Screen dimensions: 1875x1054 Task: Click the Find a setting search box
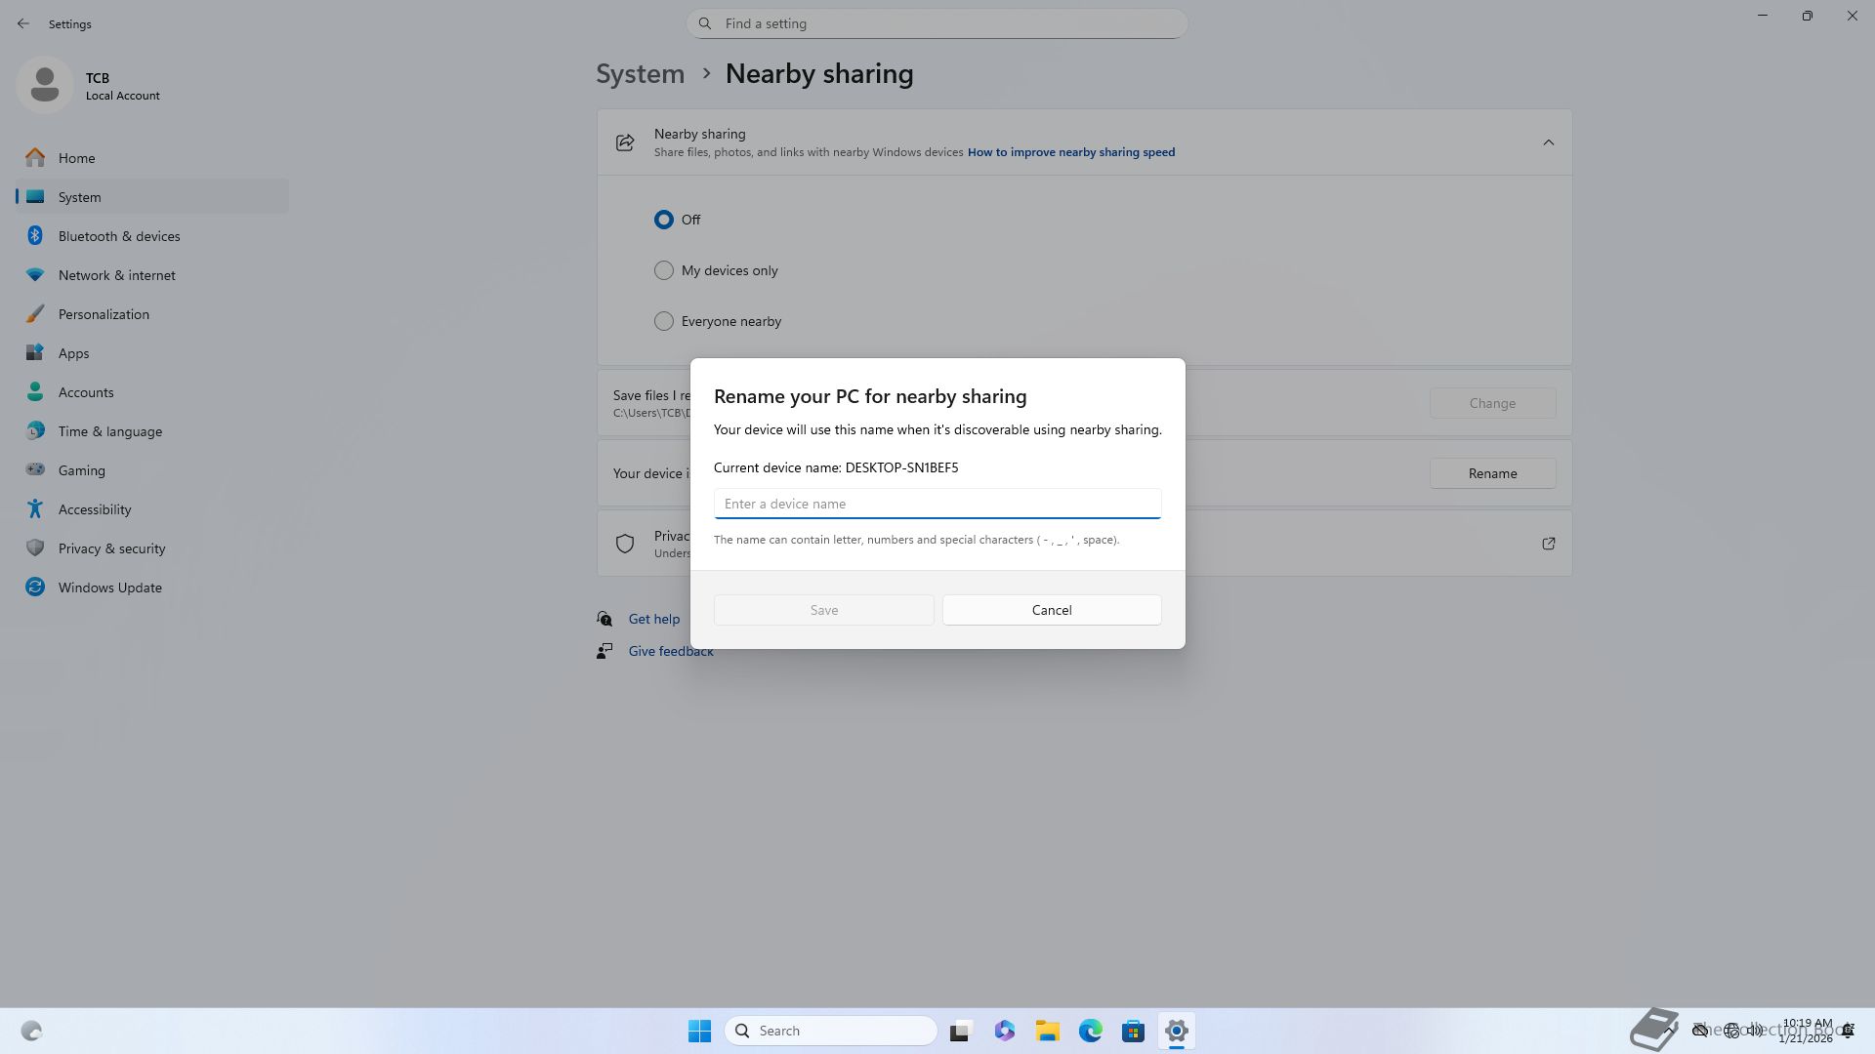pos(937,23)
